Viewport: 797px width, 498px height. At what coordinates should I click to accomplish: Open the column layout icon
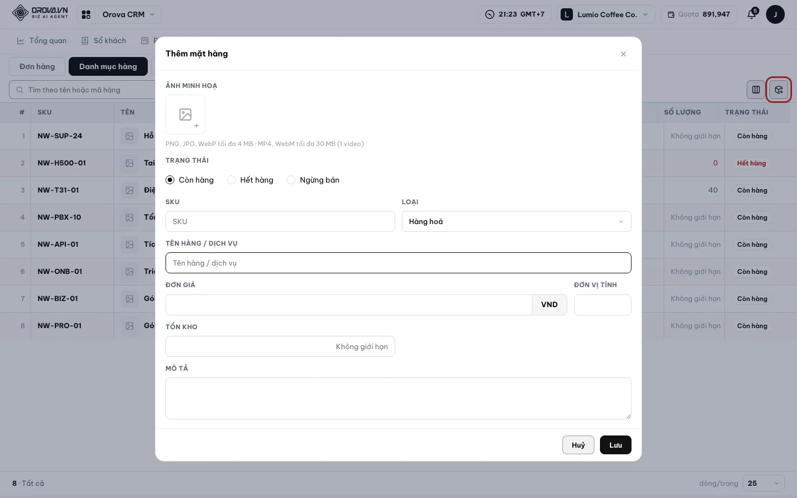tap(755, 90)
